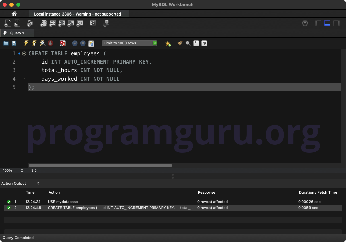This screenshot has height=242, width=346.
Task: Select the Local instance 3306 connection tab
Action: pos(77,14)
